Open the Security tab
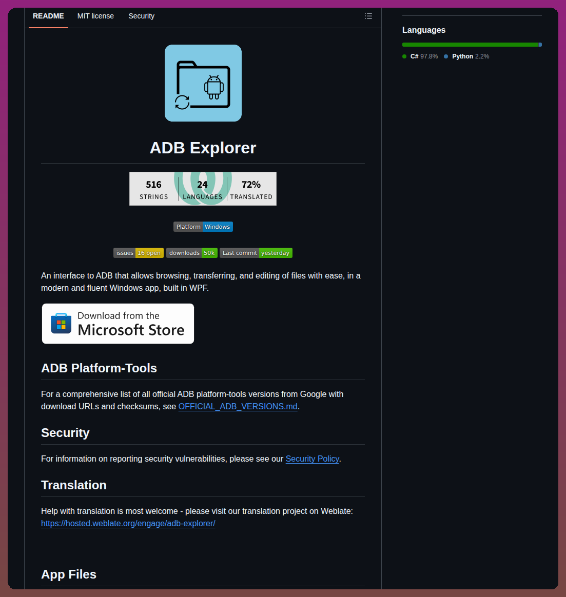 click(141, 16)
